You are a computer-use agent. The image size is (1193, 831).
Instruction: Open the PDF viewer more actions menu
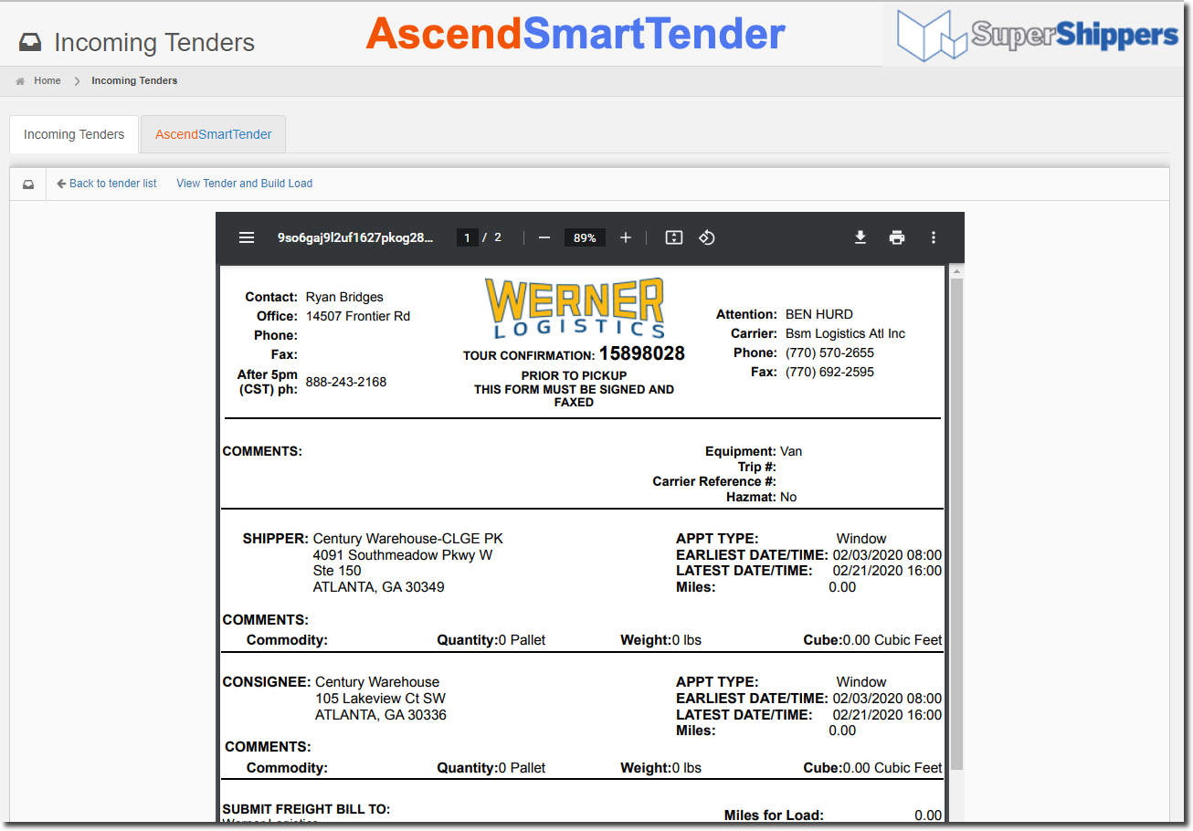[x=934, y=237]
